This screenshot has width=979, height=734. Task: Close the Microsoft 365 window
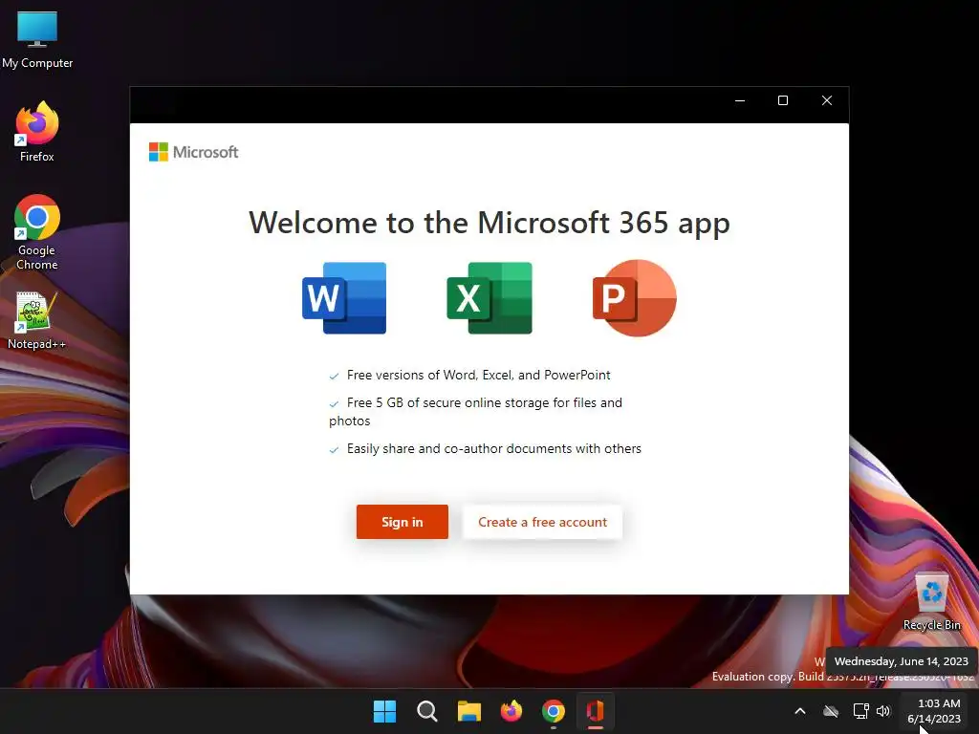[x=827, y=100]
